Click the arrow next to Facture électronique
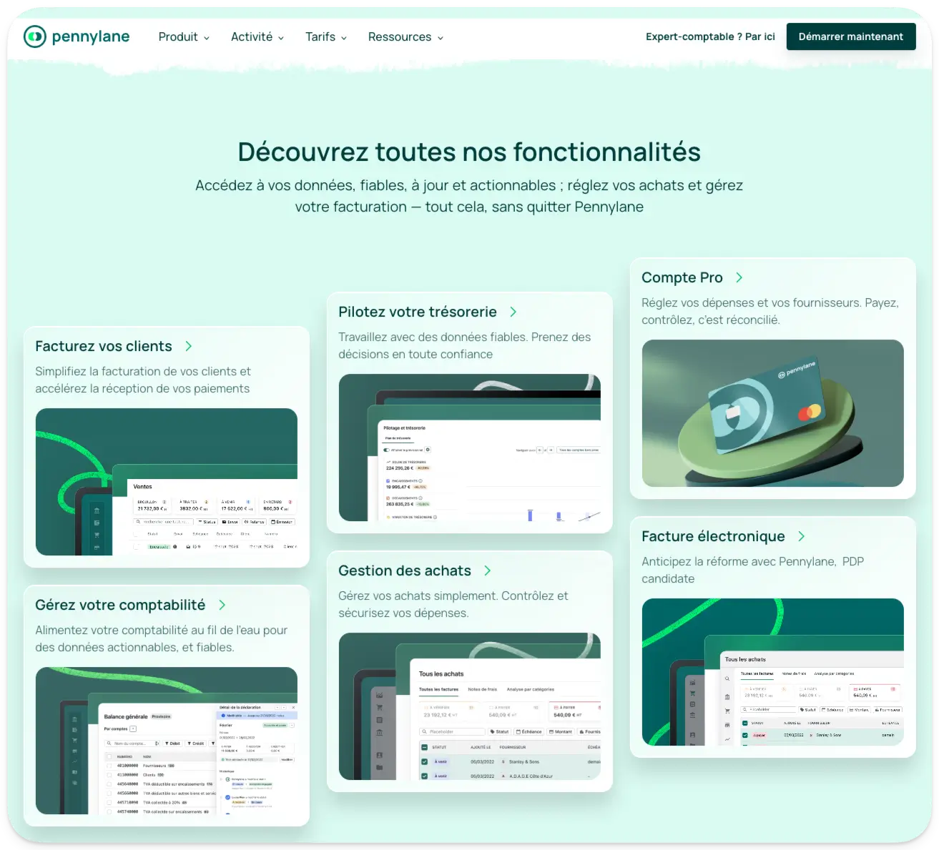Image resolution: width=939 pixels, height=850 pixels. [802, 536]
